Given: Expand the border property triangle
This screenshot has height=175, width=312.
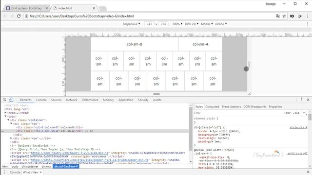Looking at the screenshot, I should pyautogui.click(x=211, y=131).
